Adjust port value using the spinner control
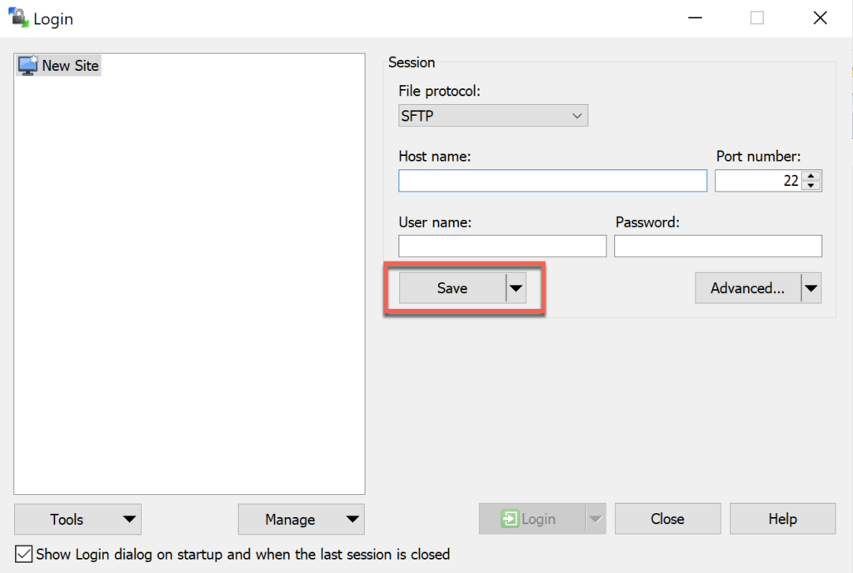The height and width of the screenshot is (573, 853). click(x=811, y=180)
